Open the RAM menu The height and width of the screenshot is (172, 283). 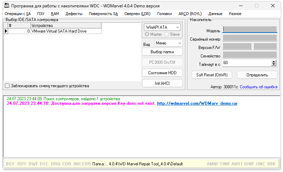coord(55,14)
